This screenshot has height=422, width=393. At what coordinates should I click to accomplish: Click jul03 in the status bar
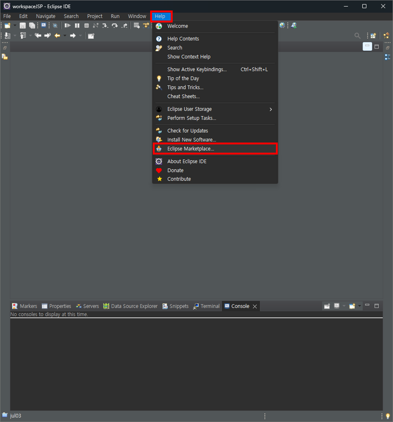(16, 416)
